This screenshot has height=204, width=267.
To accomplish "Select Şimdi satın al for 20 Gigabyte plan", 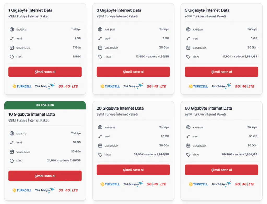I will click(133, 170).
